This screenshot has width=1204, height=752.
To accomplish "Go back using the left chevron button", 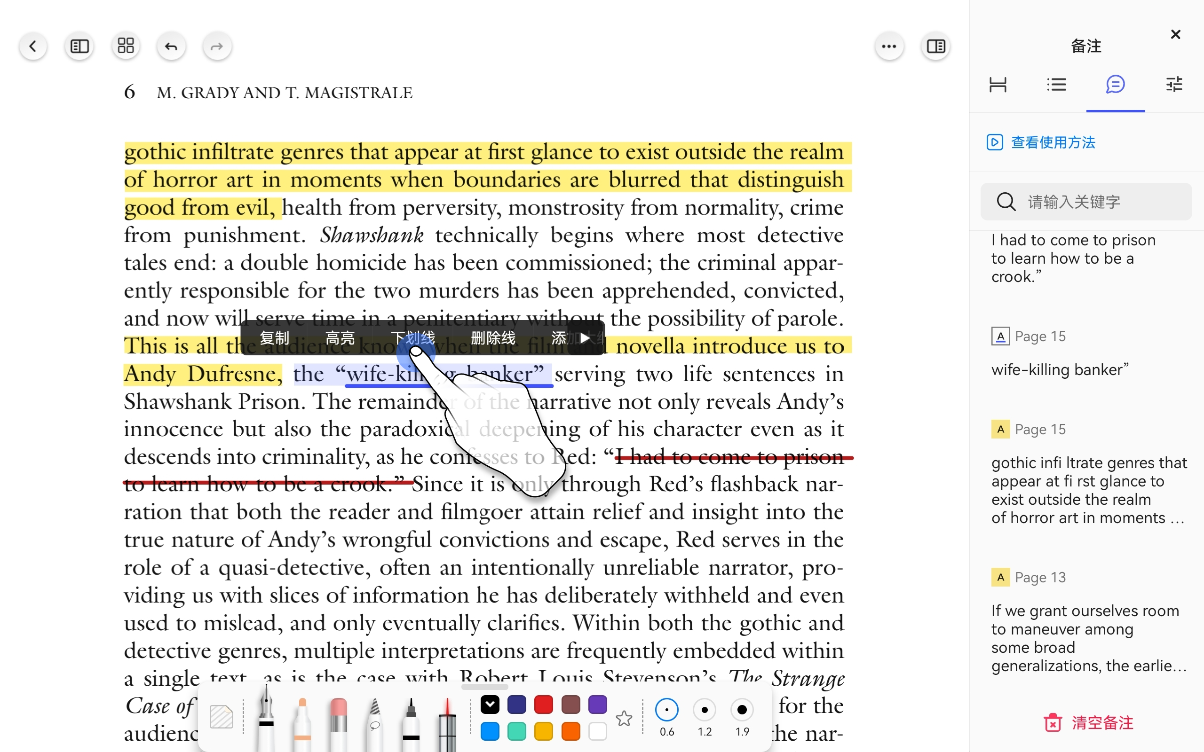I will (33, 46).
